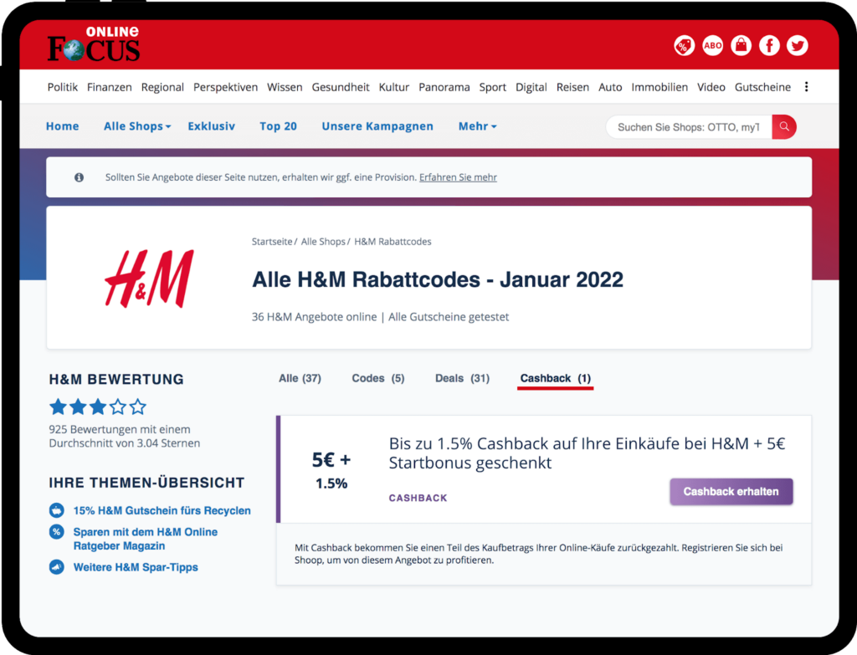Click the H&M logo

(149, 279)
